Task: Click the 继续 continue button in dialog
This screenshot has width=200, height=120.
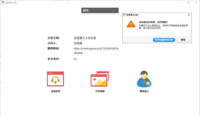Action: click(x=183, y=40)
